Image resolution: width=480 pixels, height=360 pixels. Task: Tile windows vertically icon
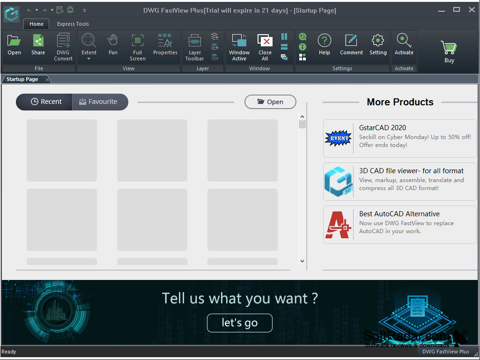point(284,37)
